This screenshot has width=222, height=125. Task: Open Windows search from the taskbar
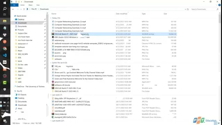[5, 9]
